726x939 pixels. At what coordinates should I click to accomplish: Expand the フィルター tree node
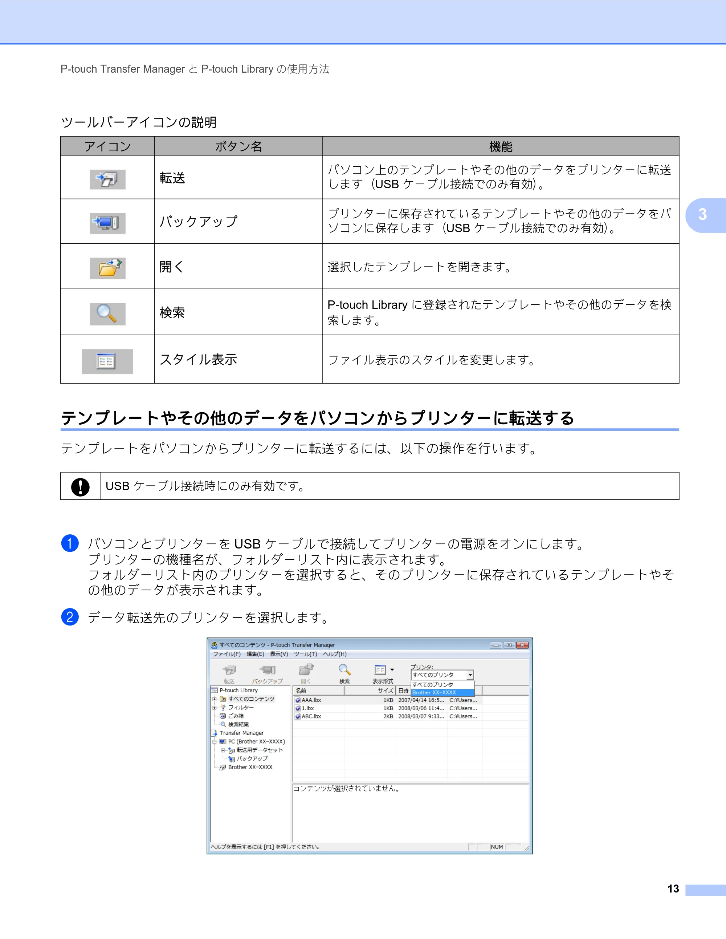(215, 707)
